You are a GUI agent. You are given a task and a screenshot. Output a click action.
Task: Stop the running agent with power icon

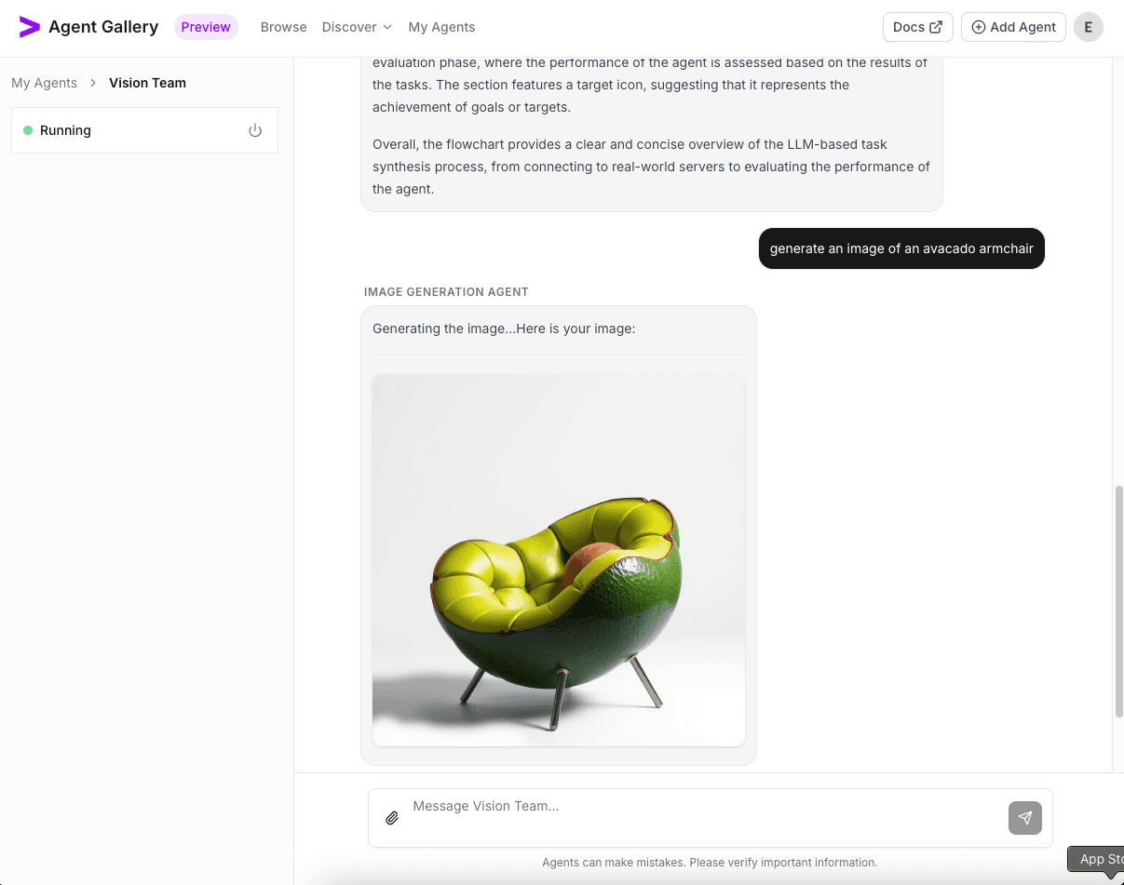[x=255, y=130]
